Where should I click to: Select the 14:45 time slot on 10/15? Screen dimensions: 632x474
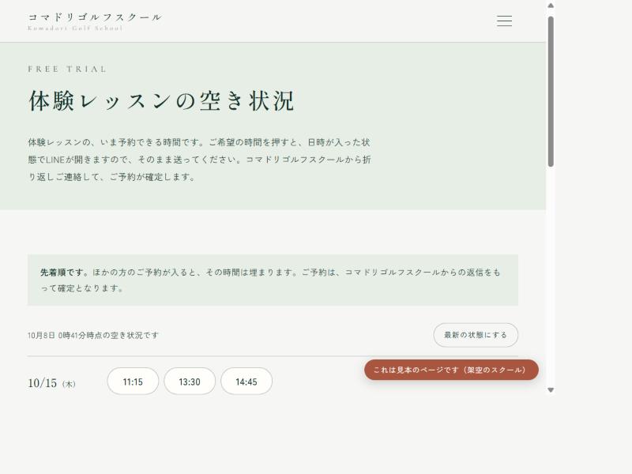tap(246, 382)
